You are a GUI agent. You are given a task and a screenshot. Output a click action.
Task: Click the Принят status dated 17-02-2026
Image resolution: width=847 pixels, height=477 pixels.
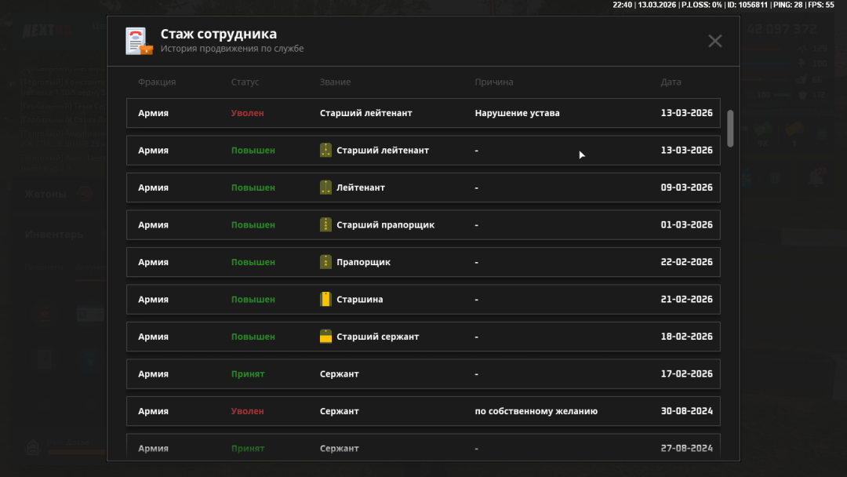[x=247, y=374]
